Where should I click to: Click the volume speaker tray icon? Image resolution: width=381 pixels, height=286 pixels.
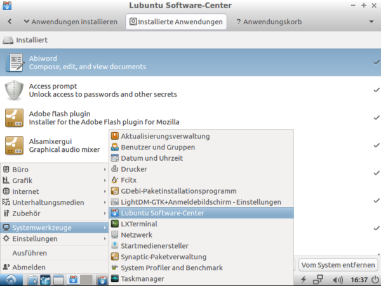coord(338,280)
